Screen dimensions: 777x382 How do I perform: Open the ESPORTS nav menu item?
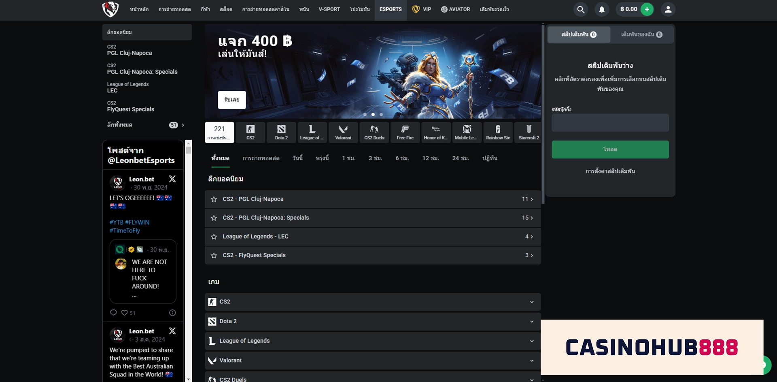point(391,9)
